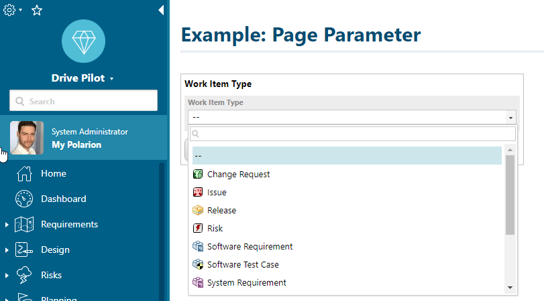Expand the Requirements tree node

click(7, 225)
